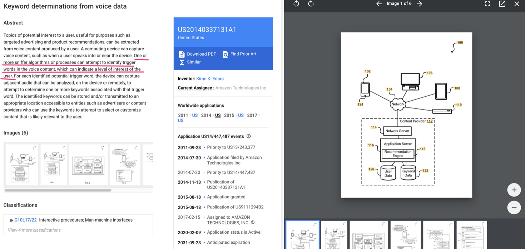Close the image viewer
This screenshot has height=249, width=525.
click(x=517, y=4)
